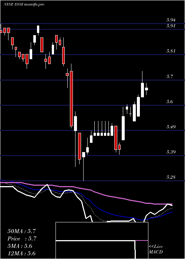
Task: Click the <<Live MACD label
Action: 156,249
